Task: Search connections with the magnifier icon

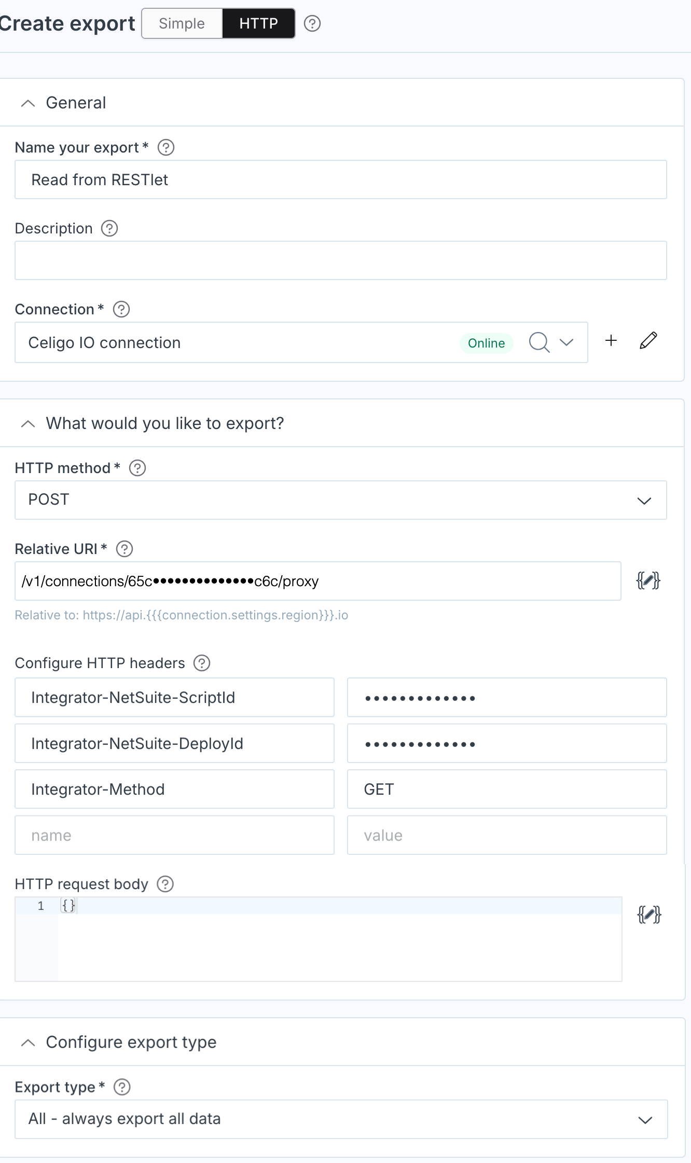Action: pyautogui.click(x=539, y=342)
